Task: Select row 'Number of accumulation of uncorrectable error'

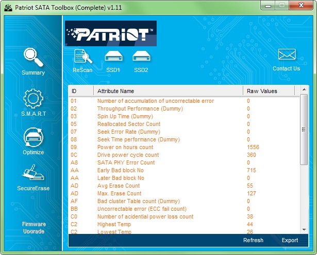Action: point(184,101)
